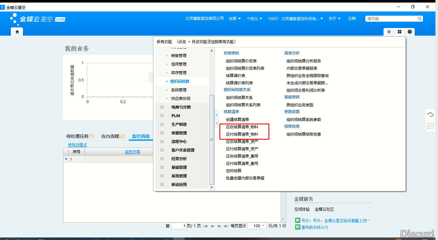This screenshot has width=438, height=240.
Task: Open 定时结算
Action: pyautogui.click(x=234, y=171)
